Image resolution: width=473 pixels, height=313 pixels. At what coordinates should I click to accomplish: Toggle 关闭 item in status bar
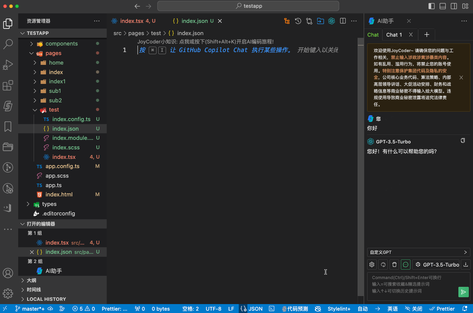414,309
